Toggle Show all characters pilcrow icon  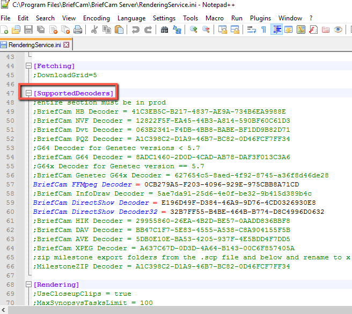pyautogui.click(x=264, y=29)
